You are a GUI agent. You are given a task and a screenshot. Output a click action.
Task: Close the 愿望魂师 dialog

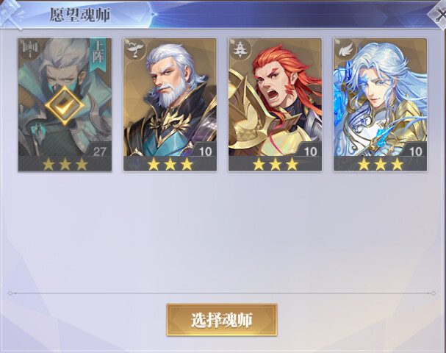click(x=437, y=15)
